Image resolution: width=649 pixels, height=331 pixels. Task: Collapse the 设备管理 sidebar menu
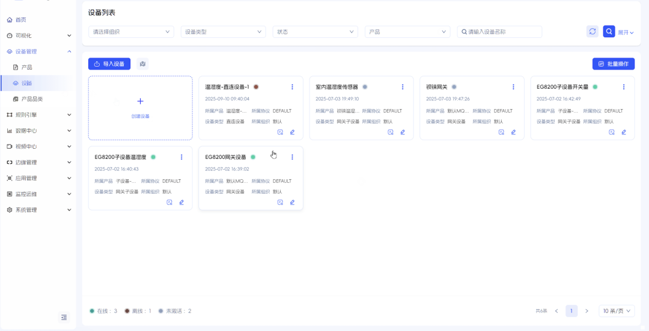click(x=38, y=51)
